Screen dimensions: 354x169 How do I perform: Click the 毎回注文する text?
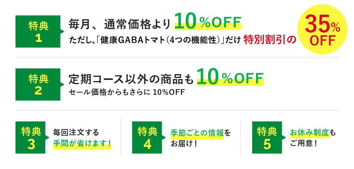[76, 133]
